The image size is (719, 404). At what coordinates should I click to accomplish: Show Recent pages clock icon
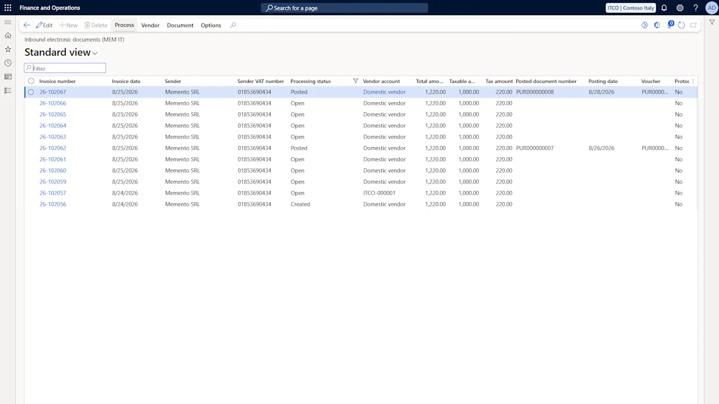8,63
